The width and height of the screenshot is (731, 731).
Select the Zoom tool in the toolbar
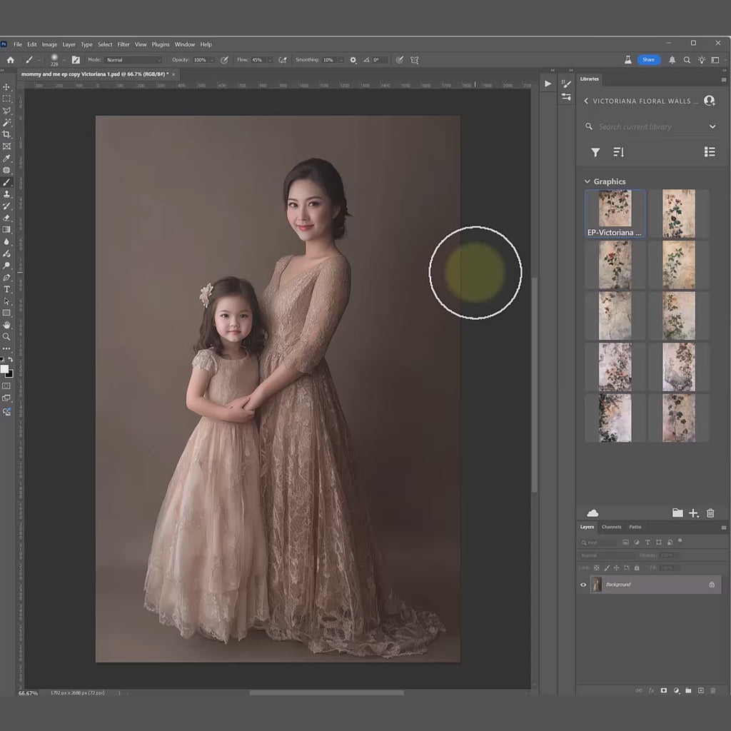tap(6, 337)
